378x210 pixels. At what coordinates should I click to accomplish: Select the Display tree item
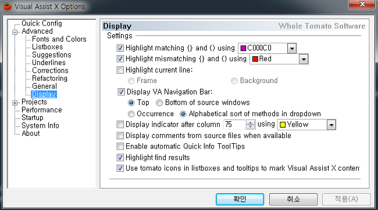pyautogui.click(x=44, y=94)
